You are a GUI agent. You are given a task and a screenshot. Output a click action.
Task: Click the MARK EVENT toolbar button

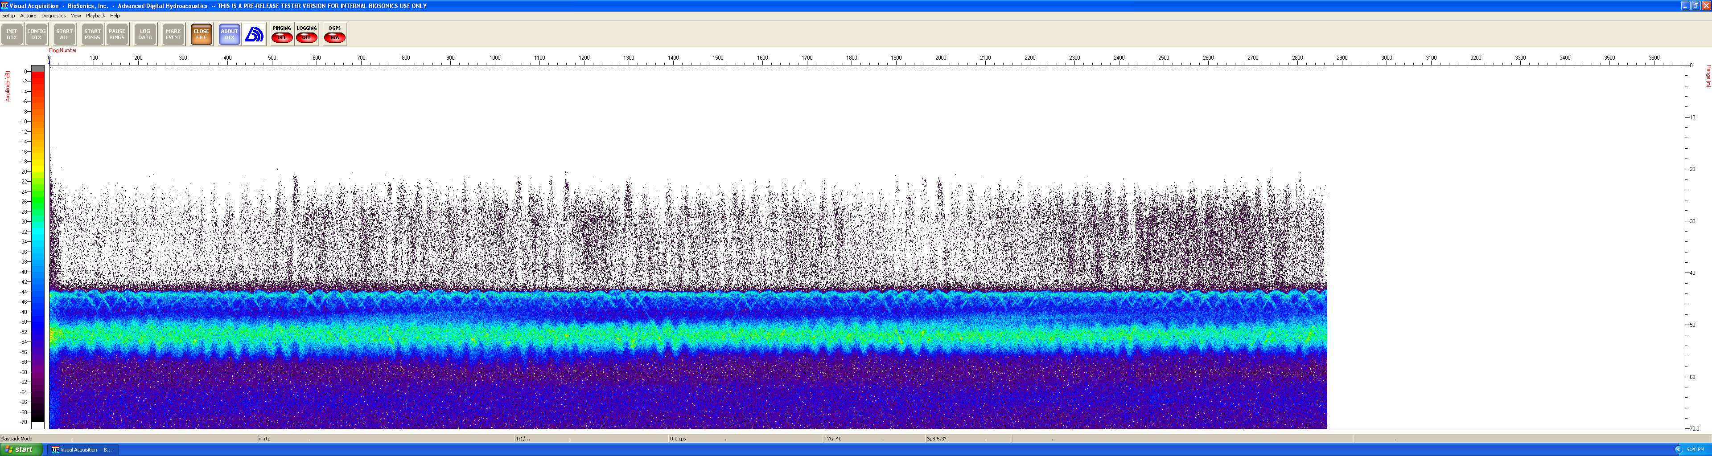173,35
